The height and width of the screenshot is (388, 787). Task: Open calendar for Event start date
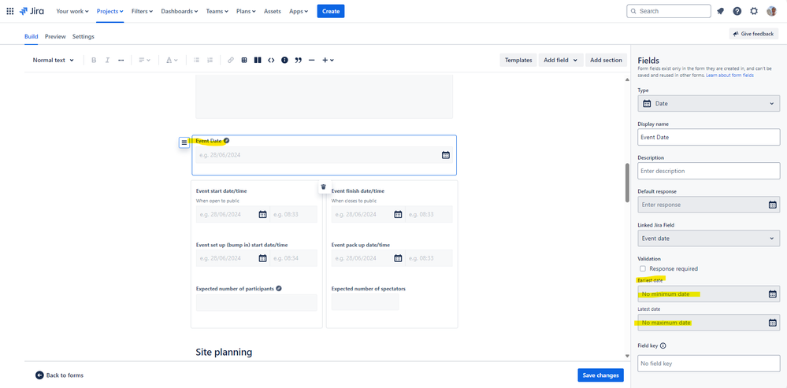point(262,215)
